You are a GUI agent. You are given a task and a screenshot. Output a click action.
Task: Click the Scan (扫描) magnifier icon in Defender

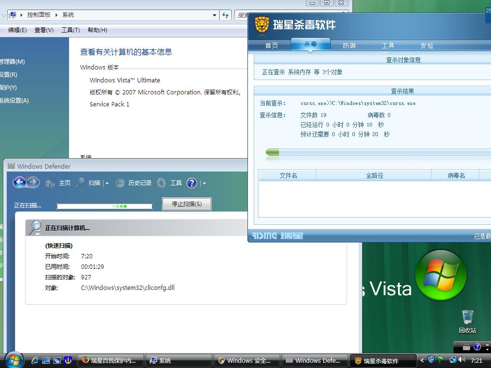80,183
